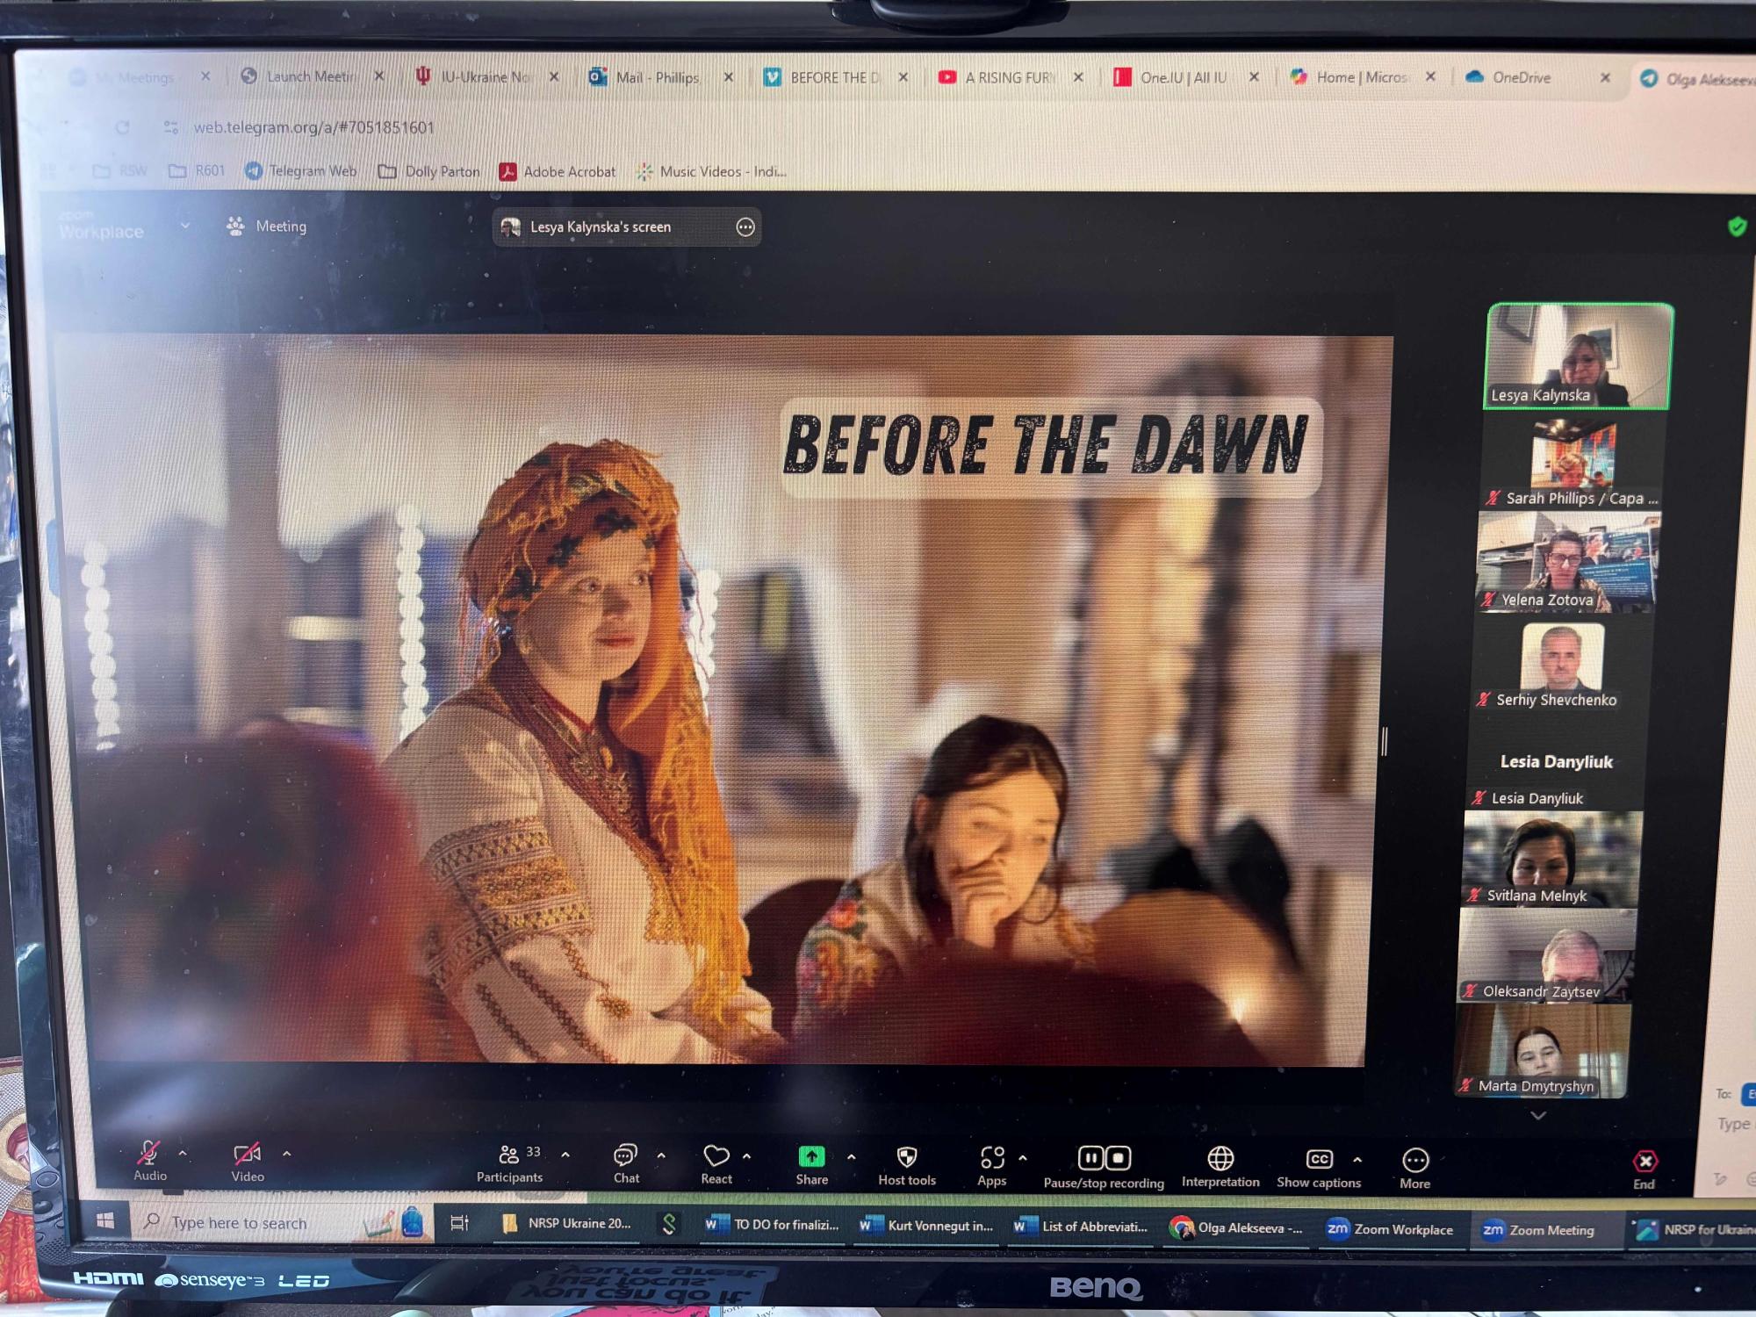Expand the arrow next to Participants

point(565,1155)
